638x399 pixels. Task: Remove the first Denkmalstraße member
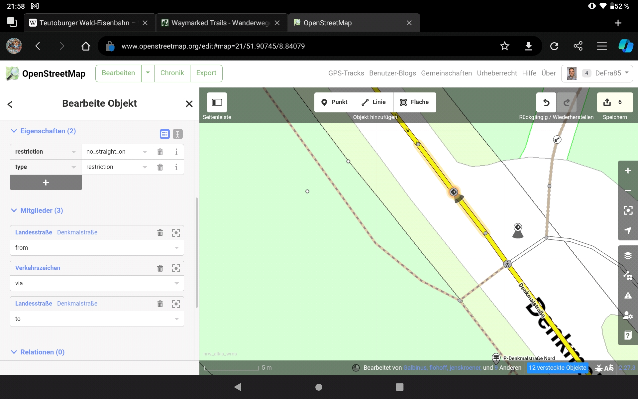click(160, 233)
